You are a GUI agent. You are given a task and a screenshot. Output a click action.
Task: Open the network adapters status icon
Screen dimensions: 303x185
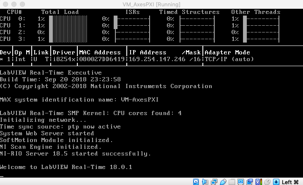214,182
